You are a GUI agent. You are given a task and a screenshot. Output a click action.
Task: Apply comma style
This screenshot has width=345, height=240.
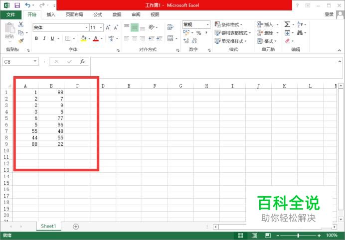206,33
